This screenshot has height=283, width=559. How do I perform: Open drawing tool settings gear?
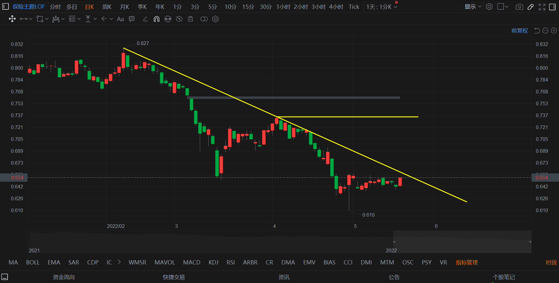pyautogui.click(x=215, y=19)
